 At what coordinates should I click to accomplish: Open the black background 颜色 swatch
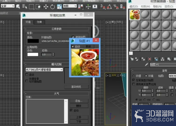(x=33, y=41)
